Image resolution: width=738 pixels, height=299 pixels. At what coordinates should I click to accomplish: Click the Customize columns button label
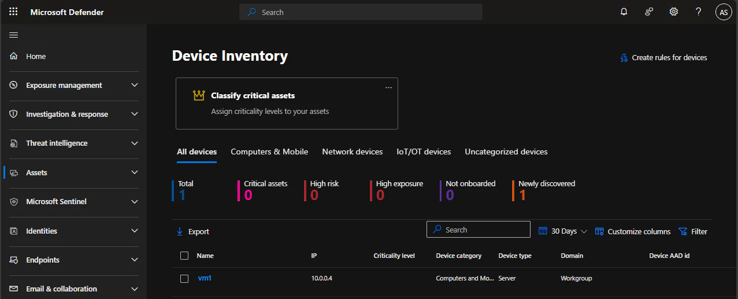639,231
